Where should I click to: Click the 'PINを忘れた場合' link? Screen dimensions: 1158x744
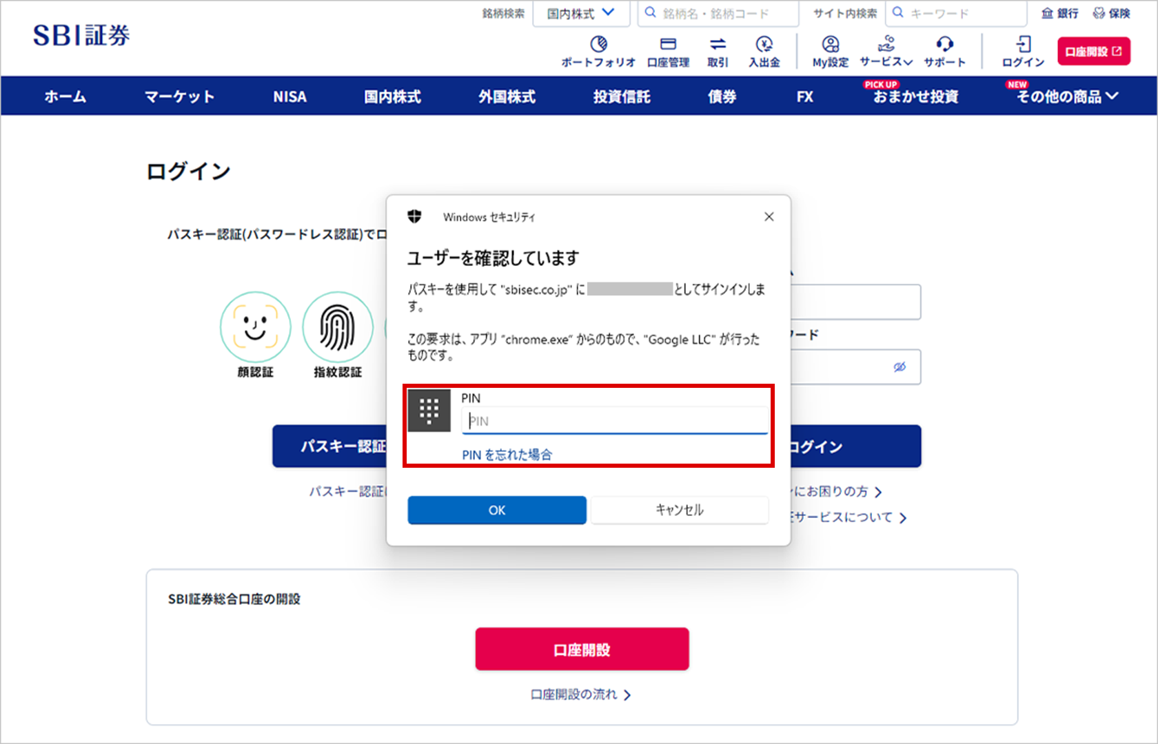point(507,455)
